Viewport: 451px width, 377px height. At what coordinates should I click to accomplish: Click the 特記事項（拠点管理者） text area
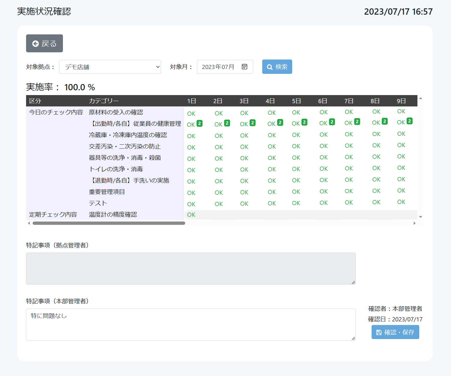191,268
